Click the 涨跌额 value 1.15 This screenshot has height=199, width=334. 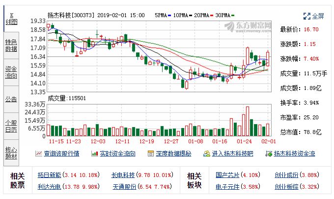coord(310,44)
